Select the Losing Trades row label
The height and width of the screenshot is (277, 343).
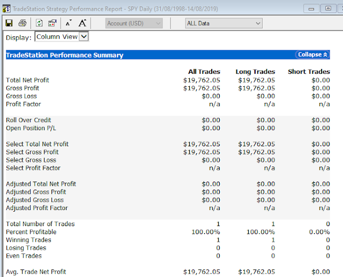[x=26, y=248]
